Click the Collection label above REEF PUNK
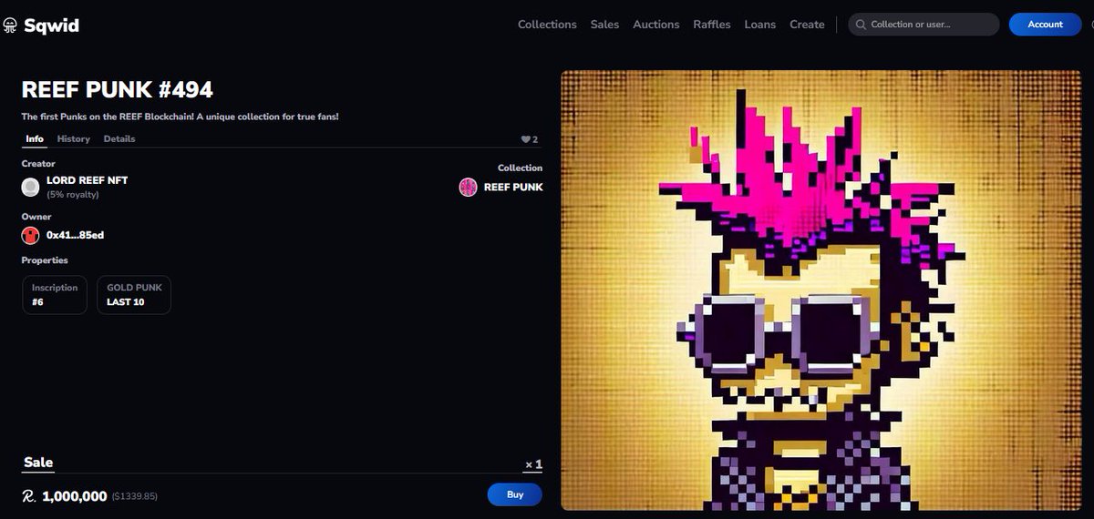This screenshot has height=519, width=1094. click(520, 168)
